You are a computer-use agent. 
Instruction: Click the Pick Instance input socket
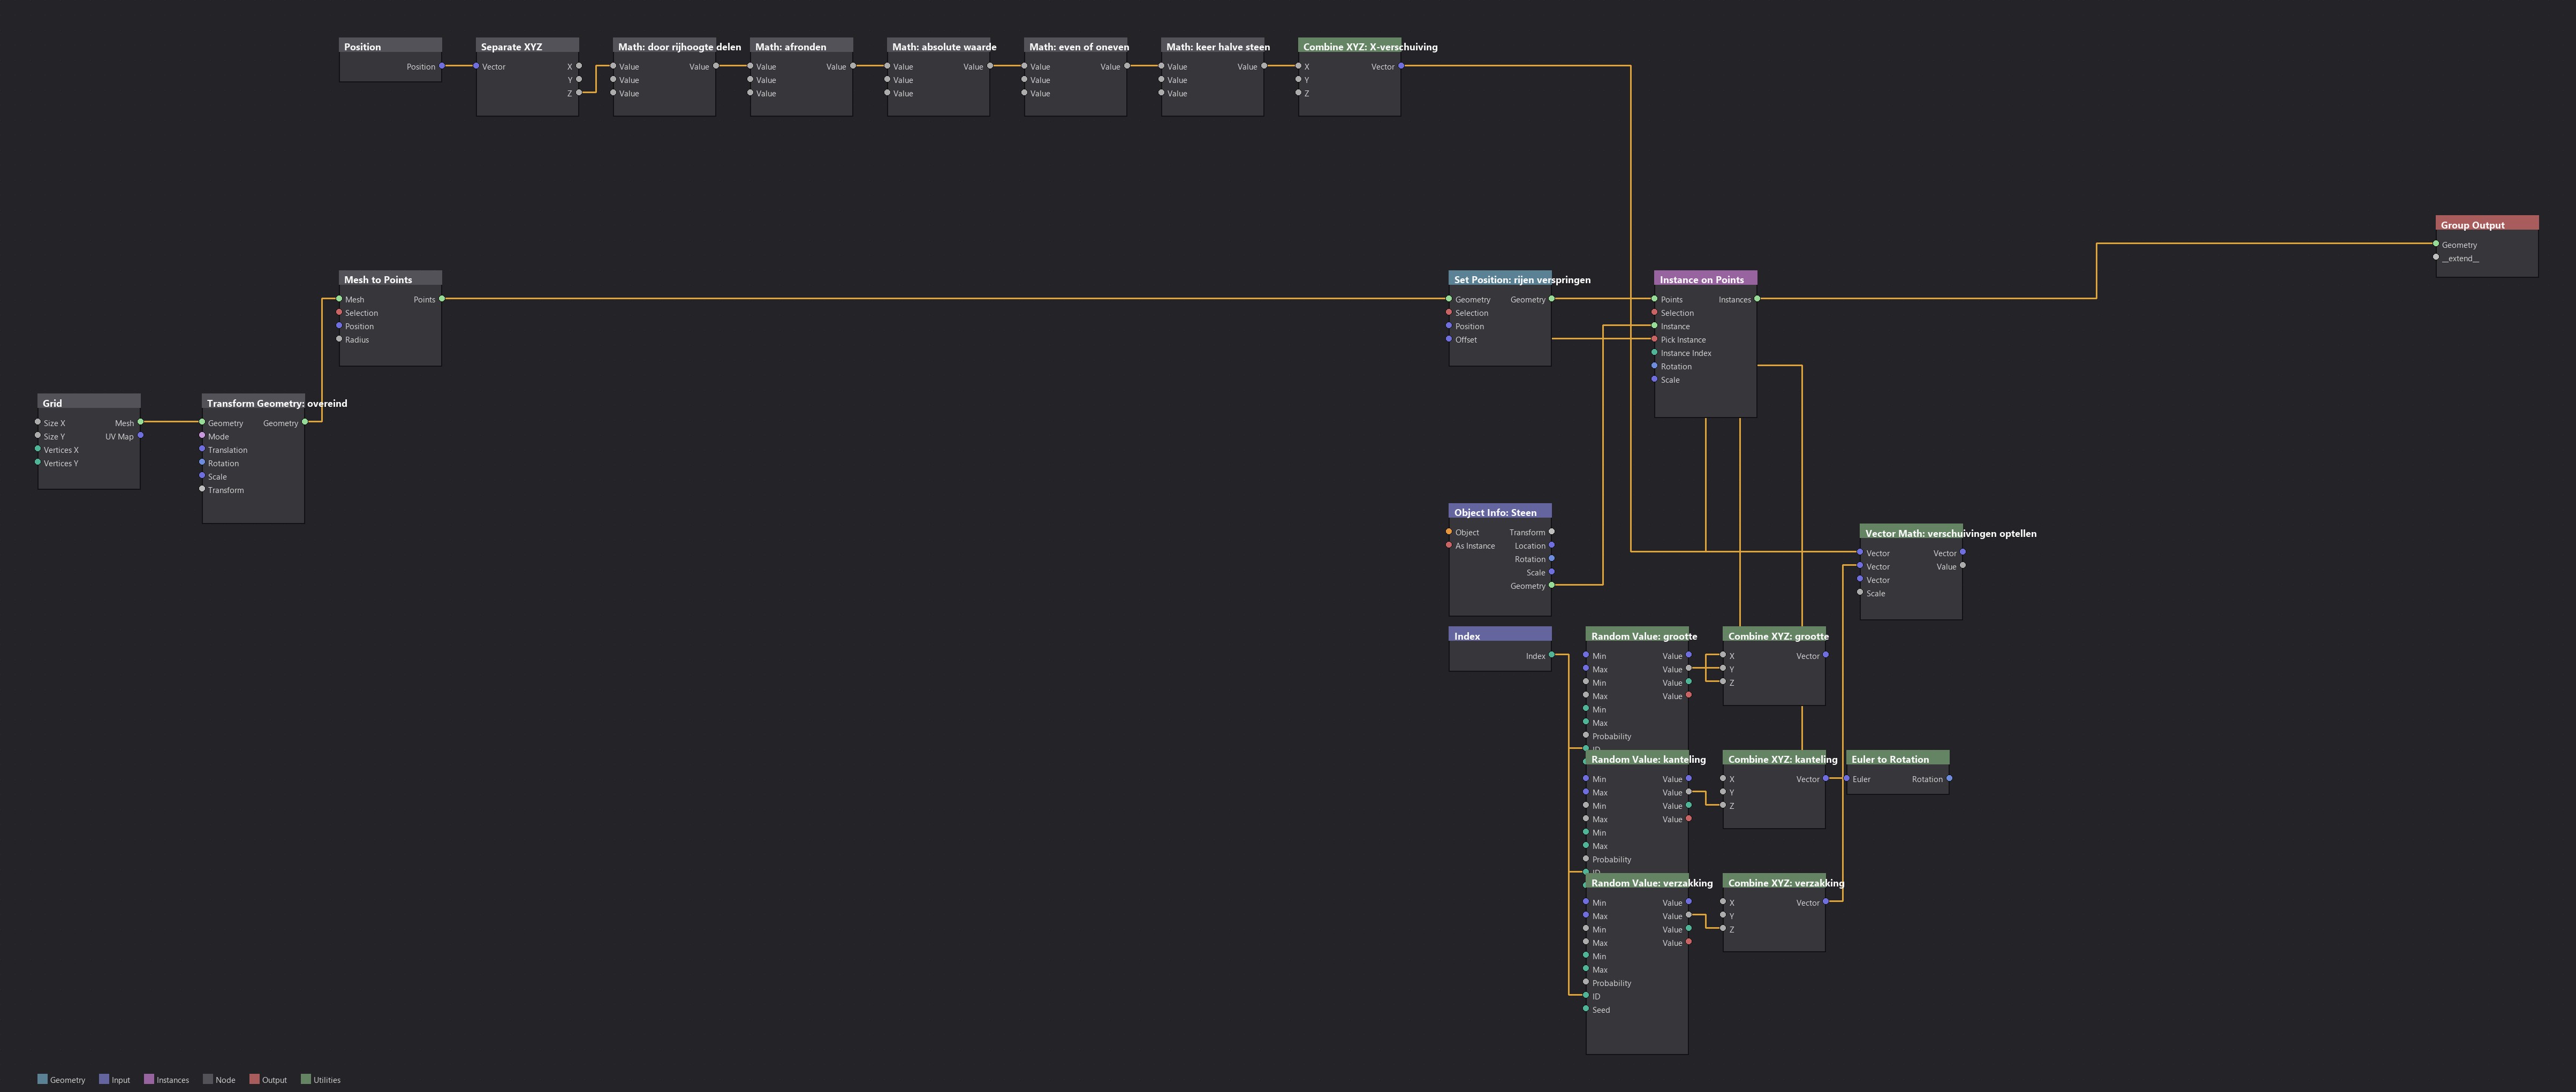click(1654, 339)
